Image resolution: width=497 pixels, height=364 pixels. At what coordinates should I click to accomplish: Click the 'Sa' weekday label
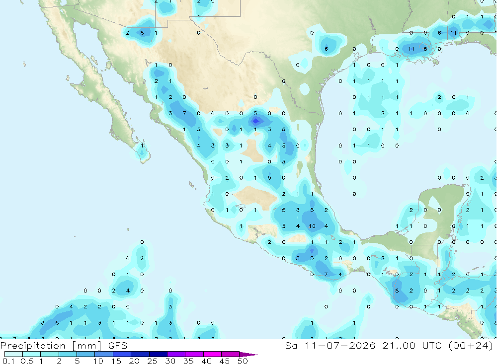point(291,345)
